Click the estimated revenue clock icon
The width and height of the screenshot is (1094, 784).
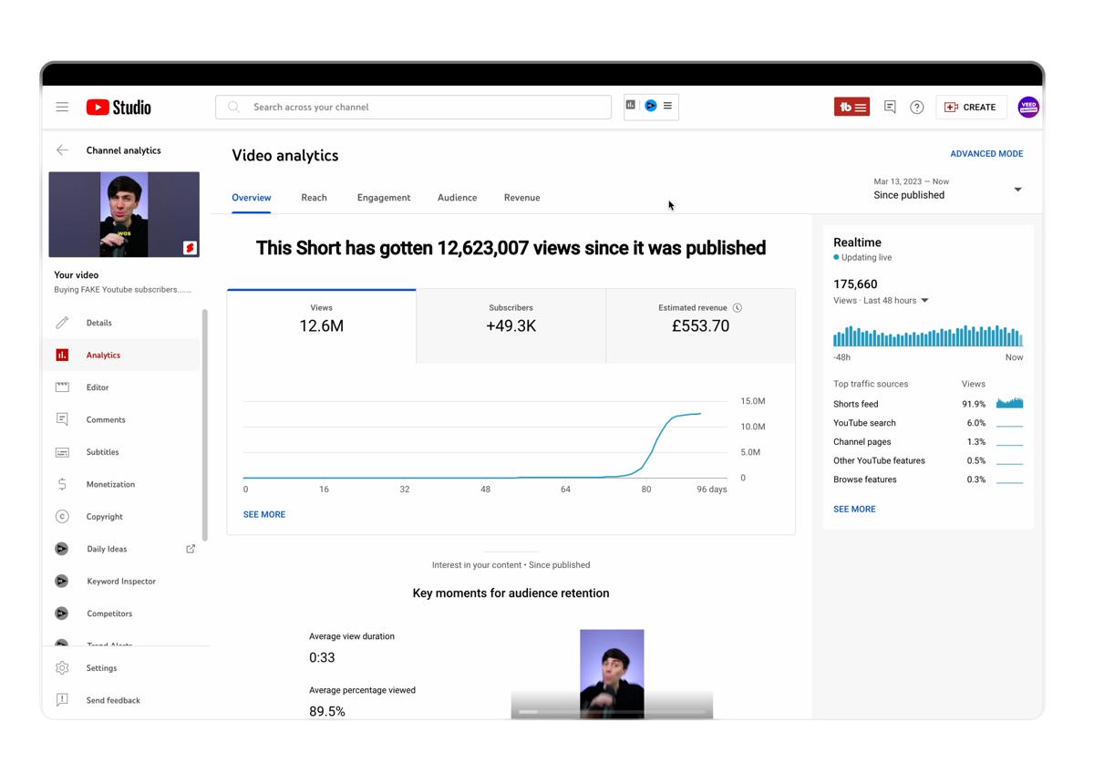[738, 308]
